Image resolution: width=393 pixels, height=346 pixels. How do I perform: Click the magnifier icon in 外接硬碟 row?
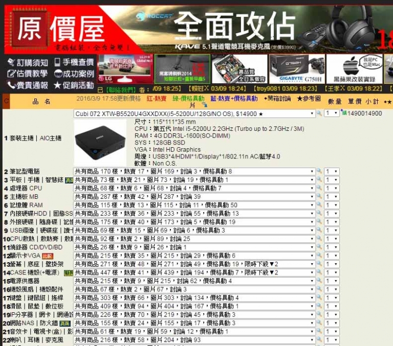(319, 221)
